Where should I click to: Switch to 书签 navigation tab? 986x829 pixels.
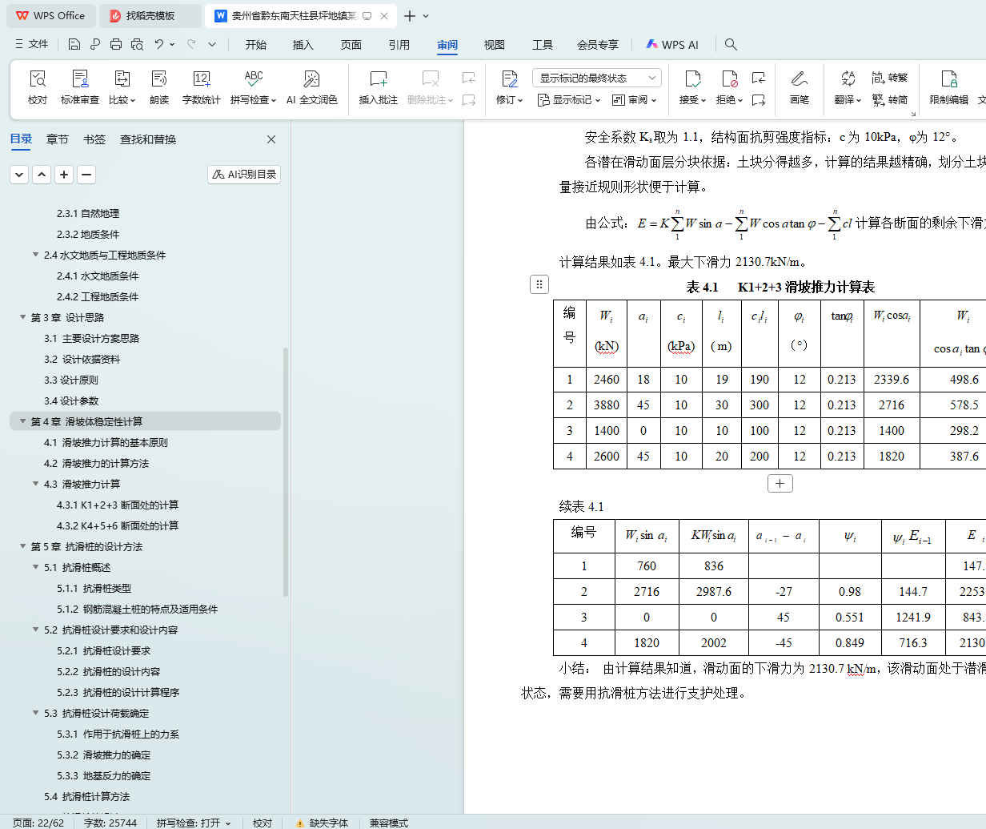(94, 139)
